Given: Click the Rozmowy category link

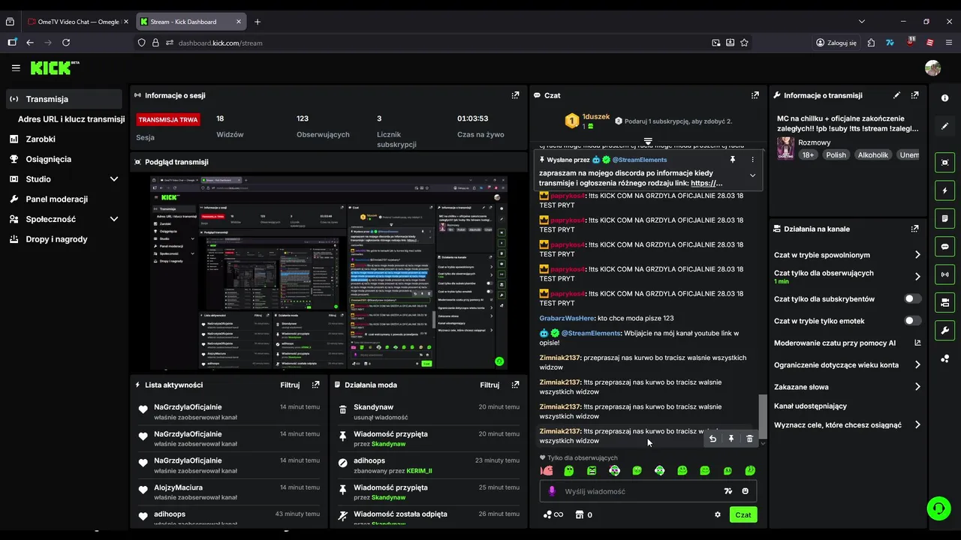Looking at the screenshot, I should [815, 142].
